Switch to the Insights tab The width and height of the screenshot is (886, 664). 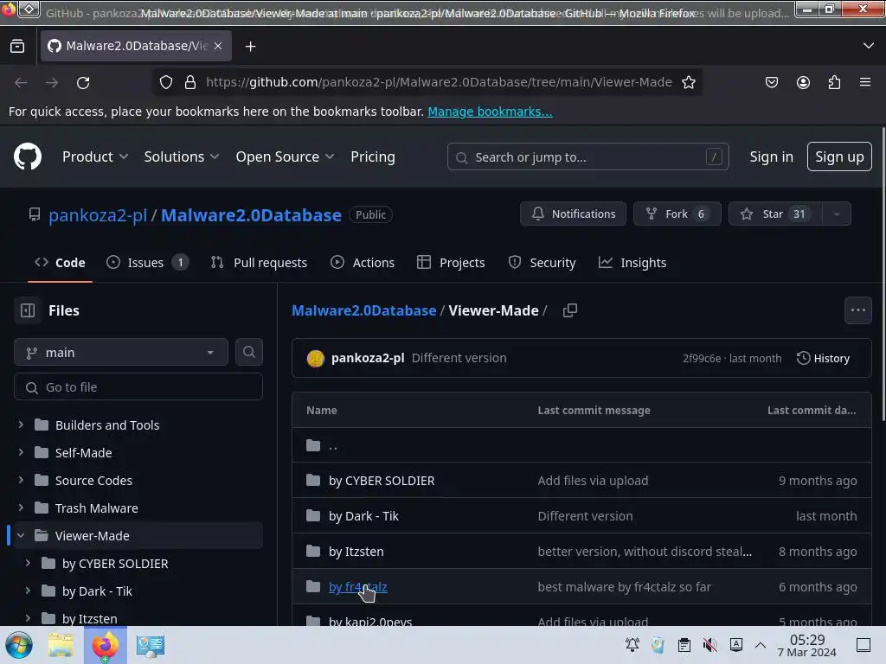pos(632,263)
